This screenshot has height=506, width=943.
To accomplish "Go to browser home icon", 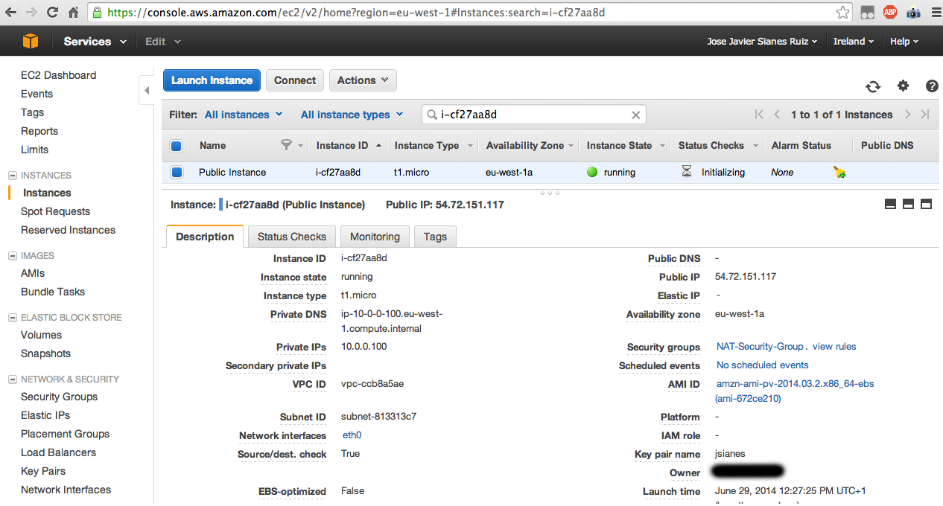I will click(x=73, y=12).
